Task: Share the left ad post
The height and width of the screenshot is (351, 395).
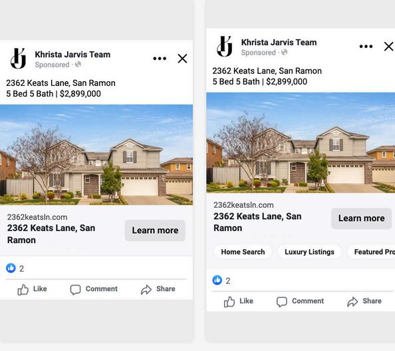Action: 158,289
